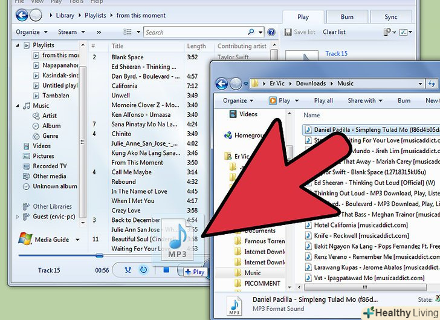This screenshot has width=440, height=320.
Task: Click Library in the breadcrumb path
Action: pos(65,16)
